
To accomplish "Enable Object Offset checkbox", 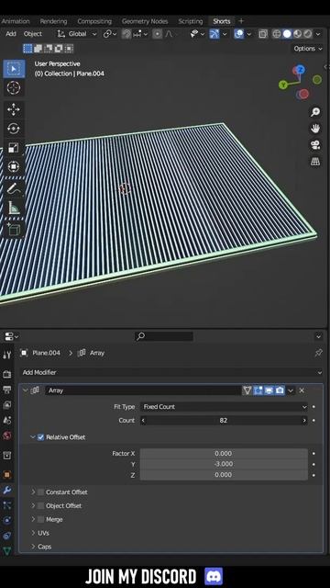I will 40,505.
